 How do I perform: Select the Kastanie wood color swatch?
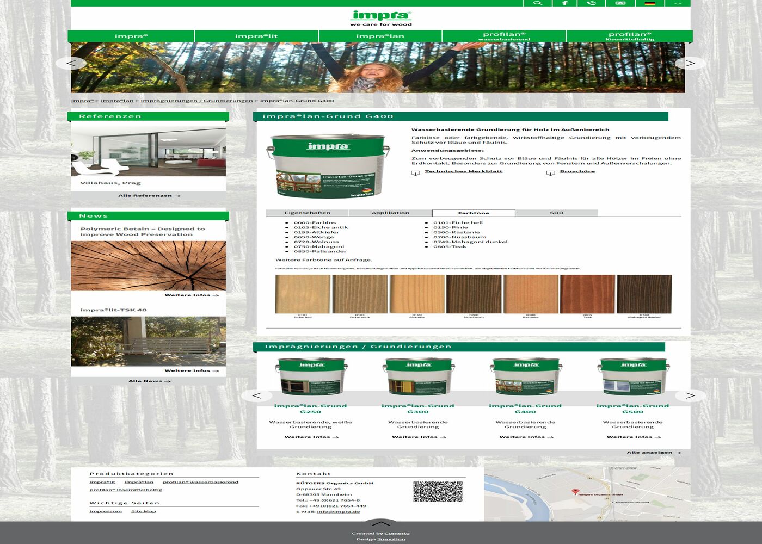pyautogui.click(x=531, y=294)
